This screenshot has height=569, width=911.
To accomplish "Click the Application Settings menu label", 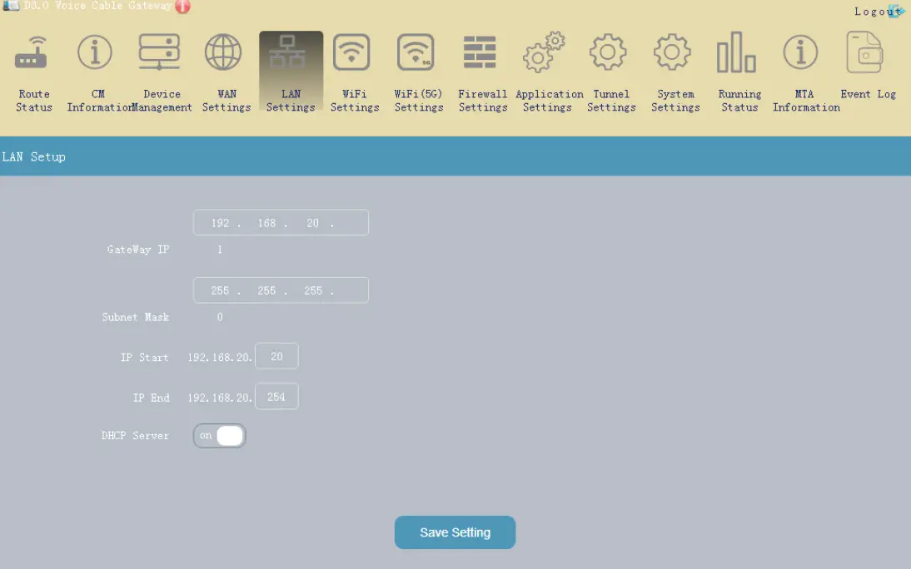I will 549,101.
